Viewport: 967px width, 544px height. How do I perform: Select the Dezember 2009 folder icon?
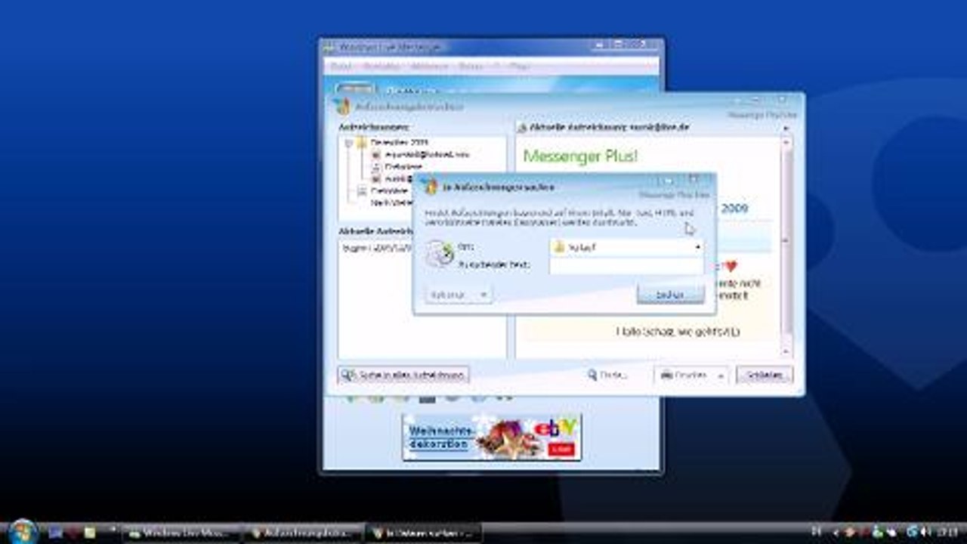point(362,142)
